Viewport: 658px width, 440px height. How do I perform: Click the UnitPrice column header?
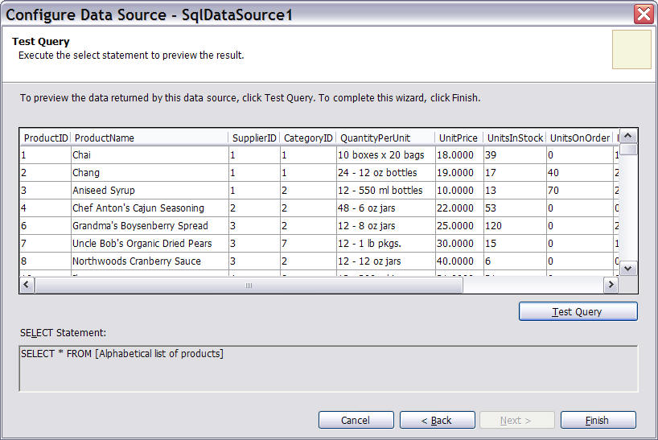[x=459, y=138]
